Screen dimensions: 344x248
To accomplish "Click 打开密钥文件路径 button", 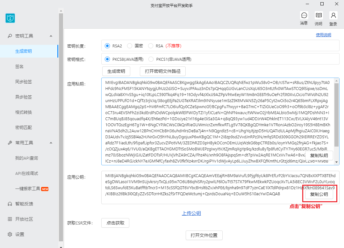I will pyautogui.click(x=163, y=71).
